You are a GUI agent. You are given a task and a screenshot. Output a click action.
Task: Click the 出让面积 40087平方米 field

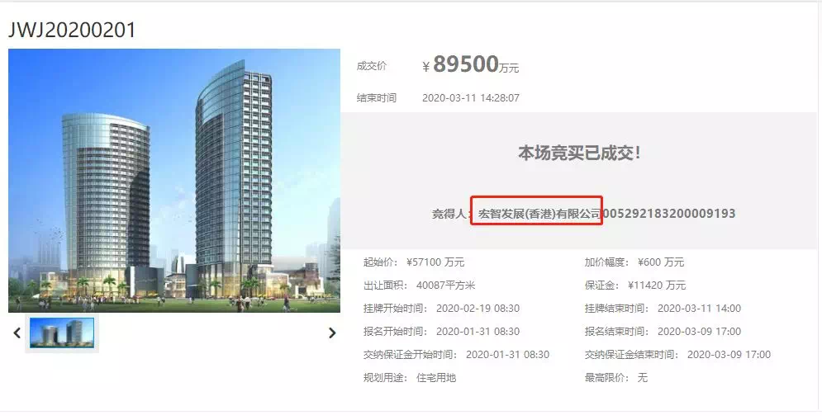[420, 286]
